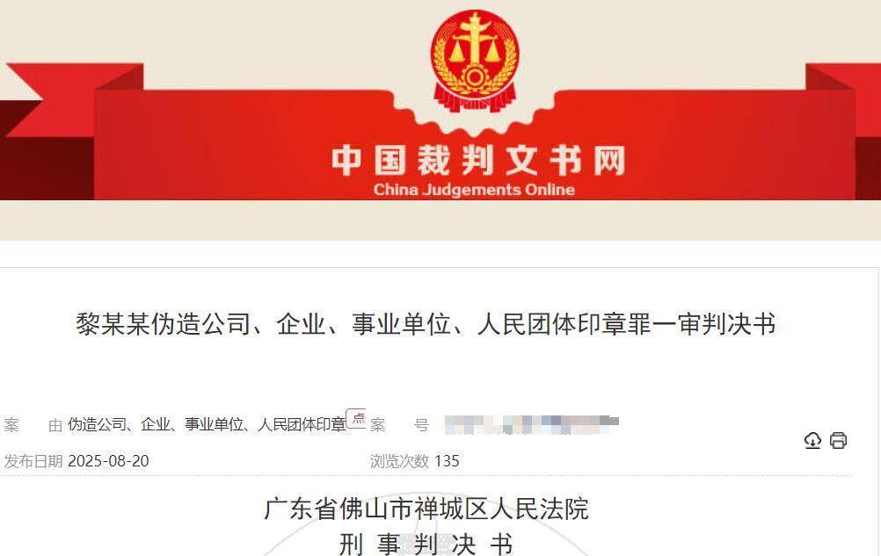Click the 案由 field label
Image resolution: width=881 pixels, height=556 pixels.
33,425
